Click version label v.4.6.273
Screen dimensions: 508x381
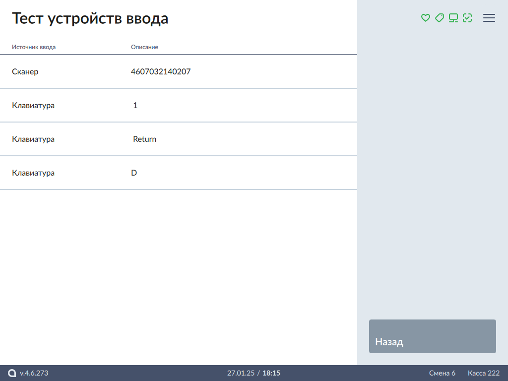coord(34,373)
